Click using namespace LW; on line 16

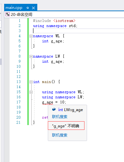pyautogui.click(x=63, y=97)
